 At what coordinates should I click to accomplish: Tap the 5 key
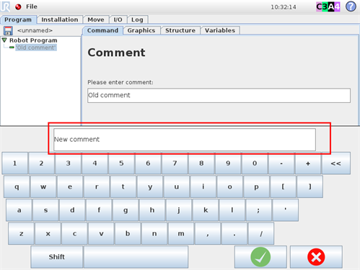[x=122, y=163]
